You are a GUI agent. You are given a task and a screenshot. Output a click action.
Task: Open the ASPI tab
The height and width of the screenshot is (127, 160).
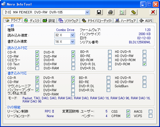(x=145, y=21)
